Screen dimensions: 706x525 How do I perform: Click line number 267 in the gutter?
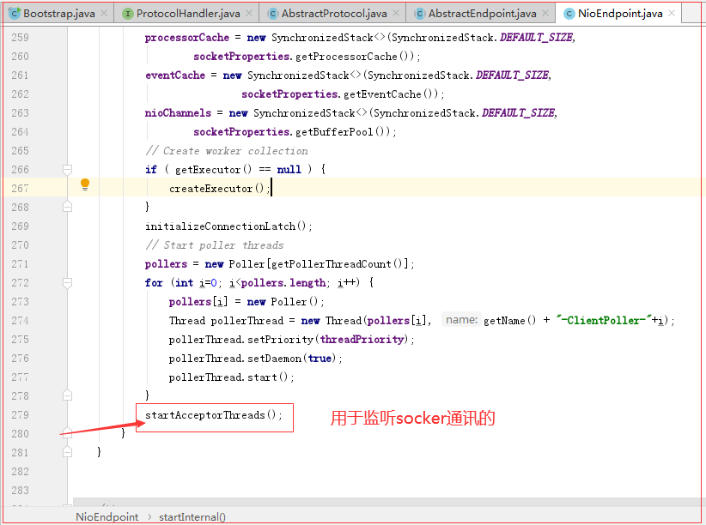(21, 189)
